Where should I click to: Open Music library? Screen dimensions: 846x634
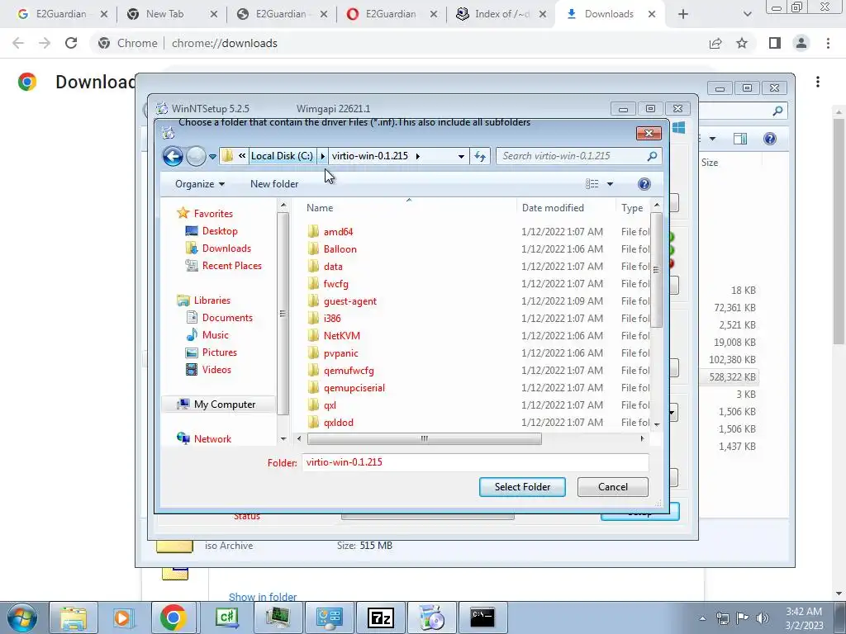[216, 335]
